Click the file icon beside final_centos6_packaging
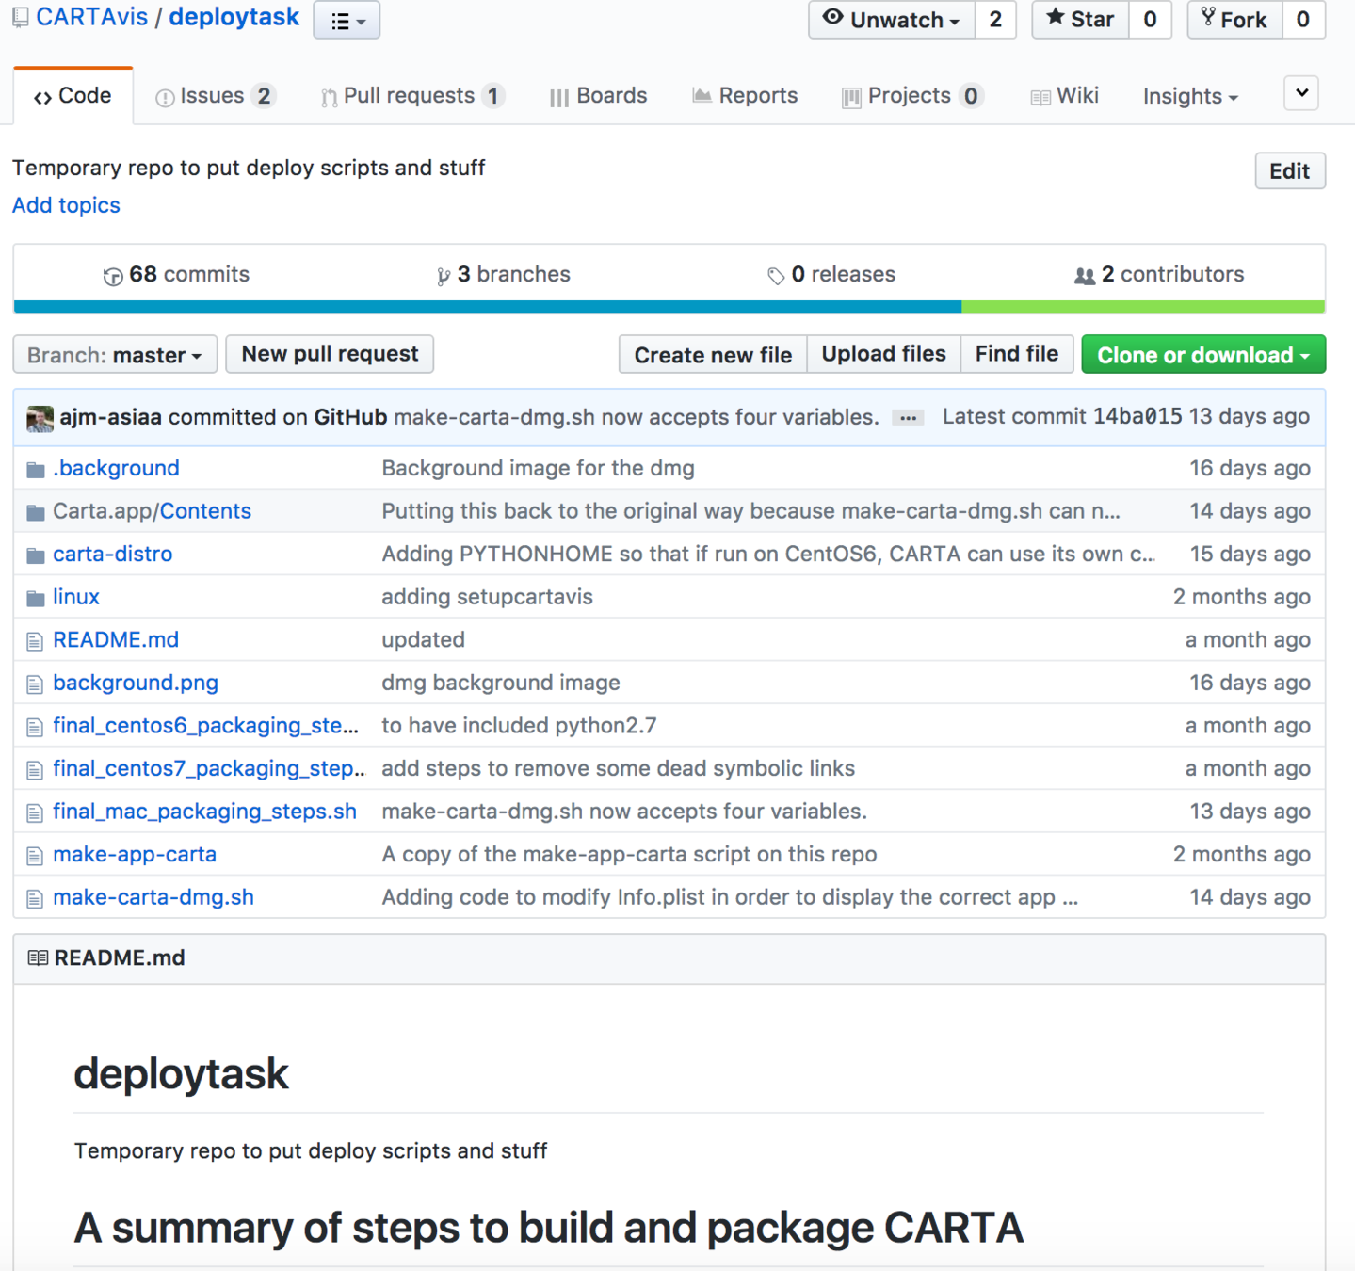Screen dimensions: 1355x1271 pos(35,727)
